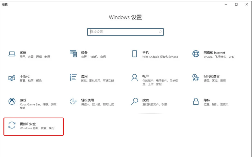The image size is (252, 157).
Task: Open 设备 via its keyboard icon
Action: pos(73,54)
